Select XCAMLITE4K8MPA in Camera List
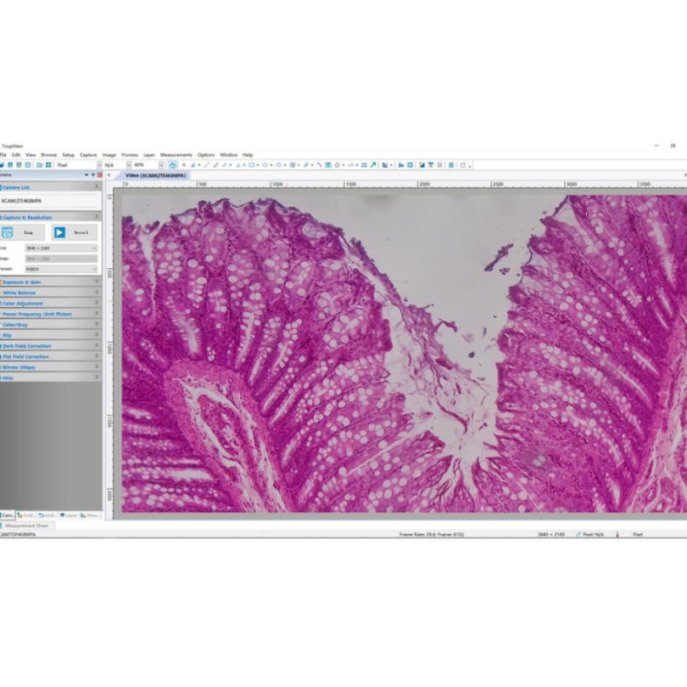687x687 pixels. tap(23, 200)
